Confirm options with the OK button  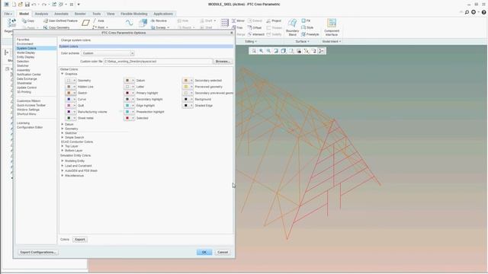(x=204, y=252)
